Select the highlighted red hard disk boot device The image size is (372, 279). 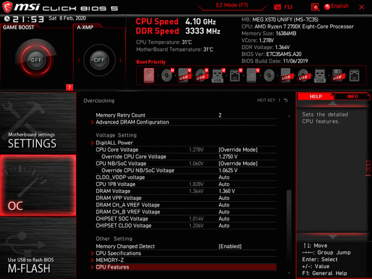[x=149, y=75]
